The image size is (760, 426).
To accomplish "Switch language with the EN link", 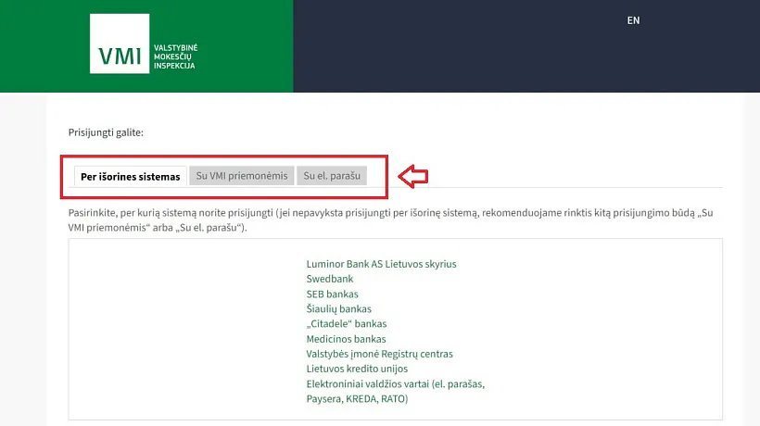I will tap(633, 20).
